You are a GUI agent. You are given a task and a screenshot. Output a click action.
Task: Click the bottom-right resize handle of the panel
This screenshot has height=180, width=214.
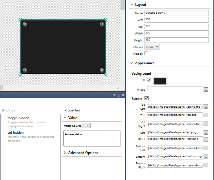[106, 74]
